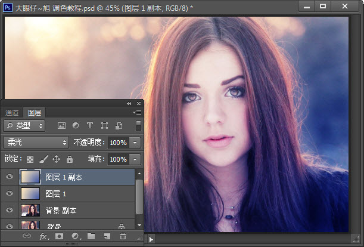
Task: Hide the 背景 副本 layer
Action: (x=9, y=211)
